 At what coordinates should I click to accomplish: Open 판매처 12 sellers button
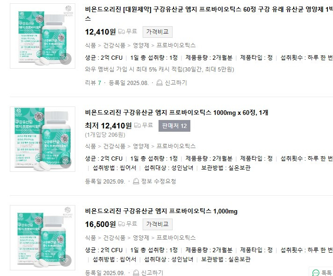click(x=174, y=126)
